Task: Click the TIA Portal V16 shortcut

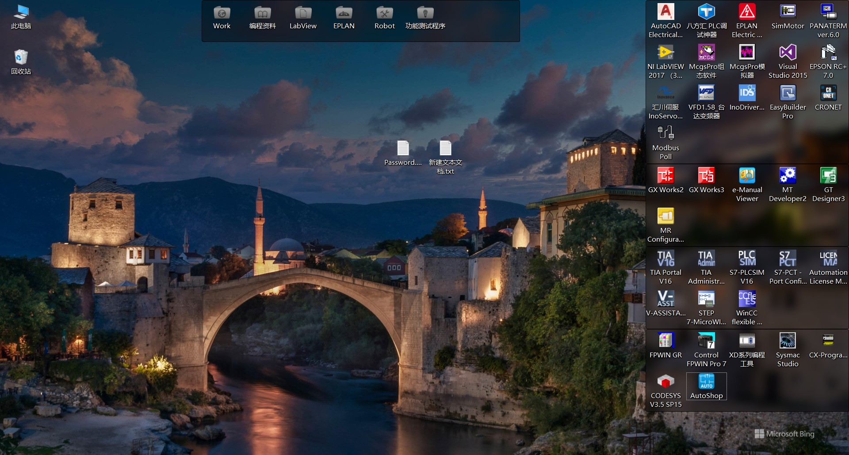Action: tap(665, 259)
